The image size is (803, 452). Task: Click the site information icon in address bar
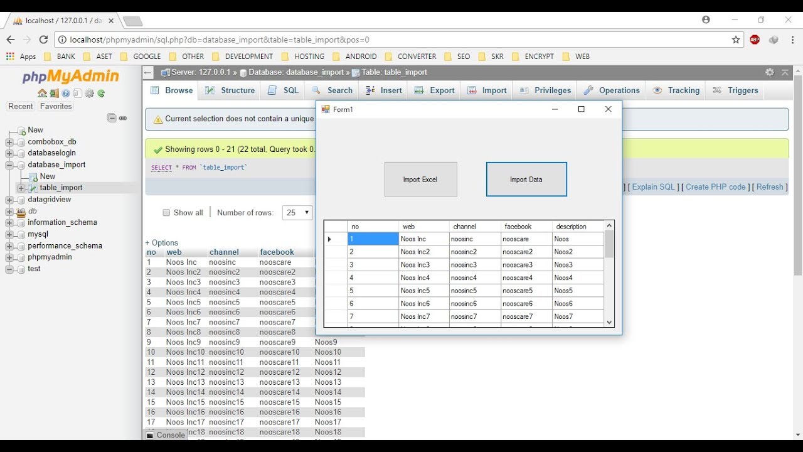[x=62, y=40]
